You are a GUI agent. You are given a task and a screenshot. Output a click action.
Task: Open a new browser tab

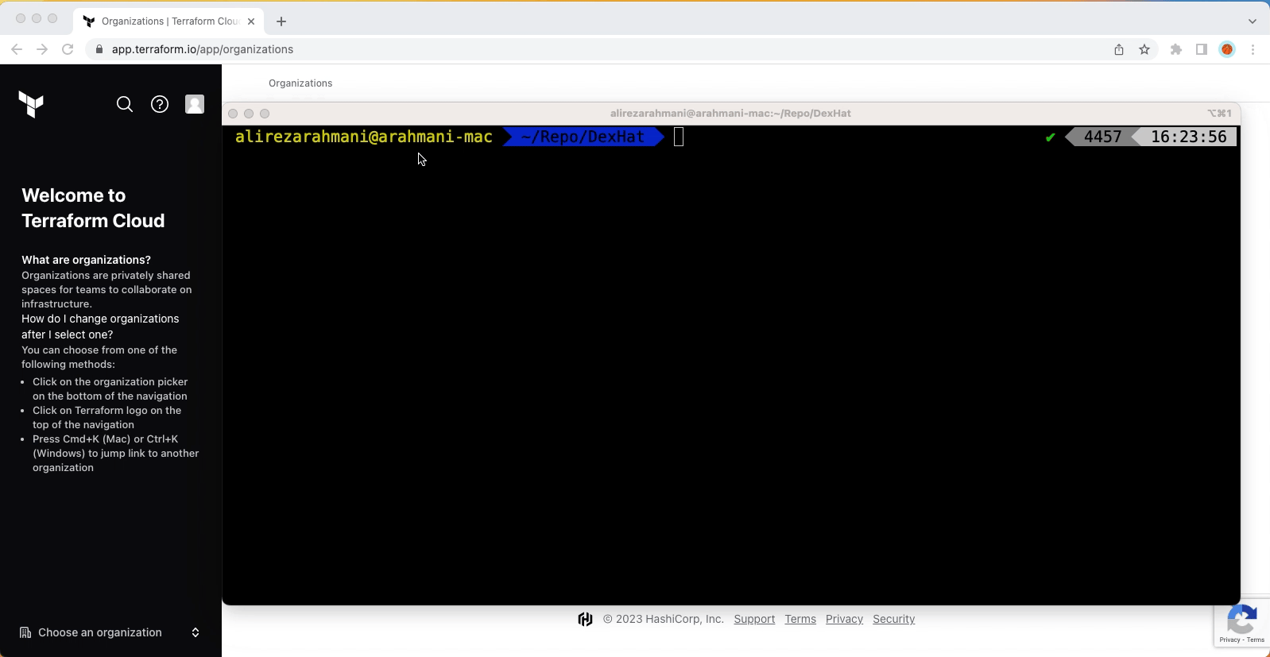pyautogui.click(x=281, y=21)
